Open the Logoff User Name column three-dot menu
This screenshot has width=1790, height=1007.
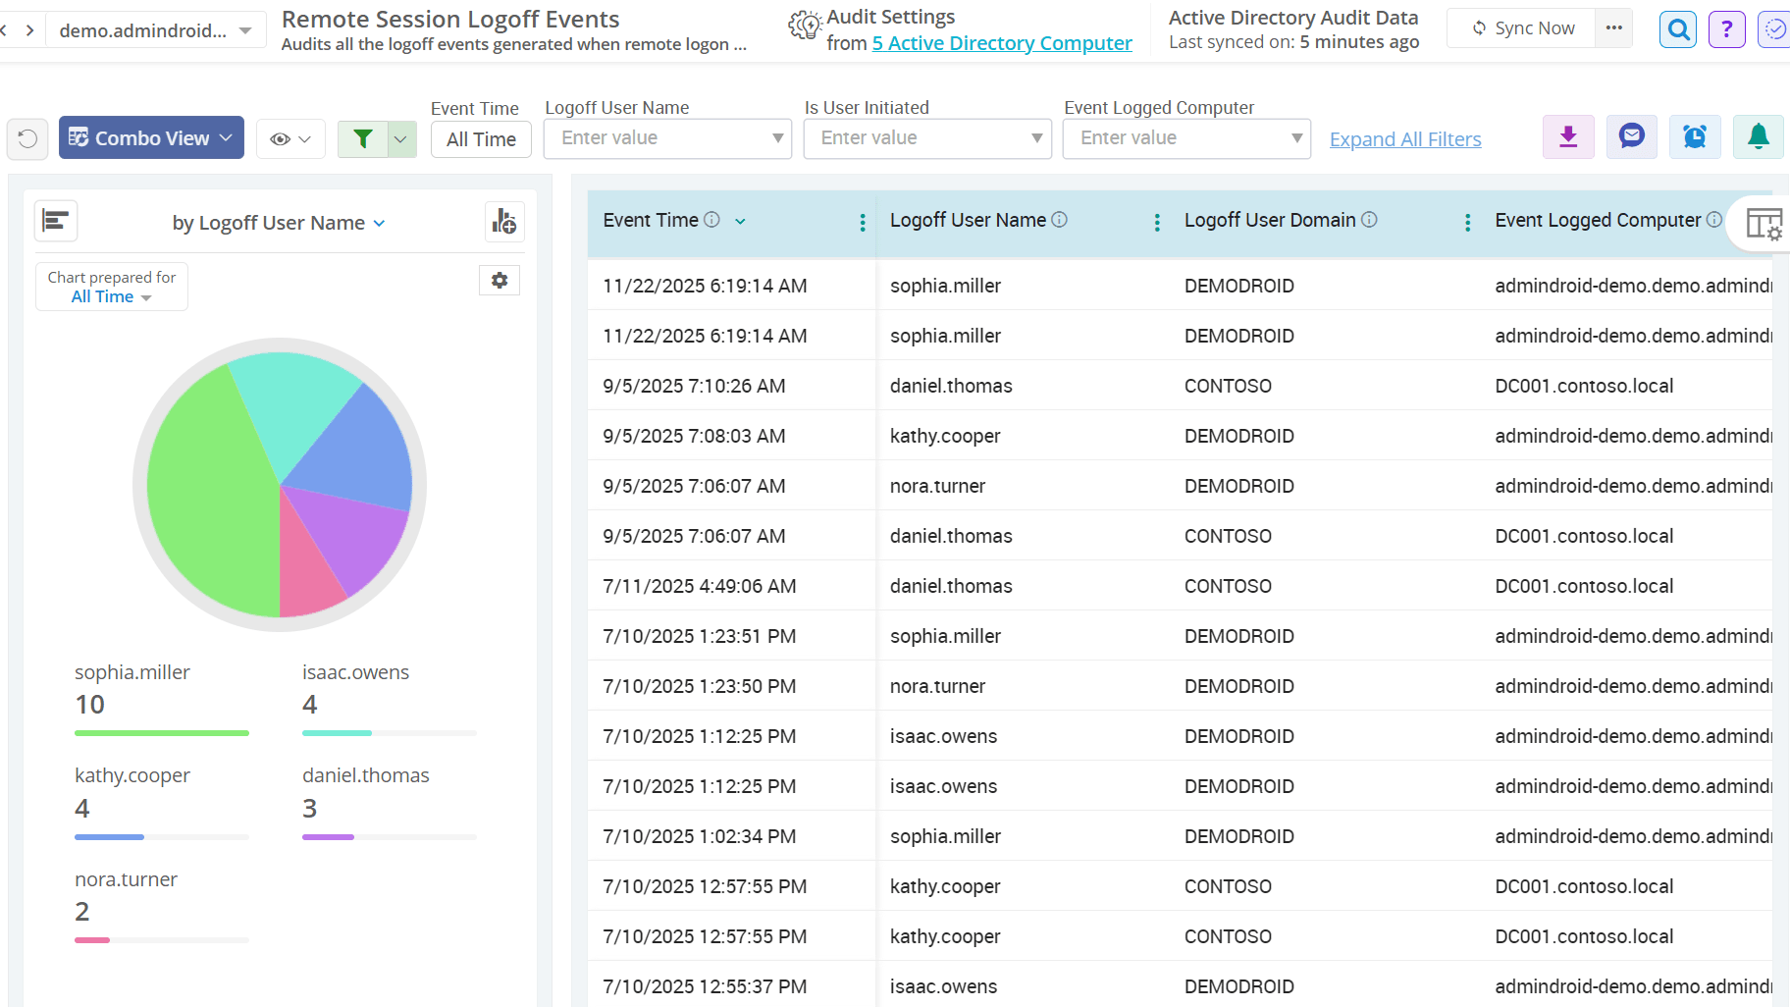(x=1157, y=223)
